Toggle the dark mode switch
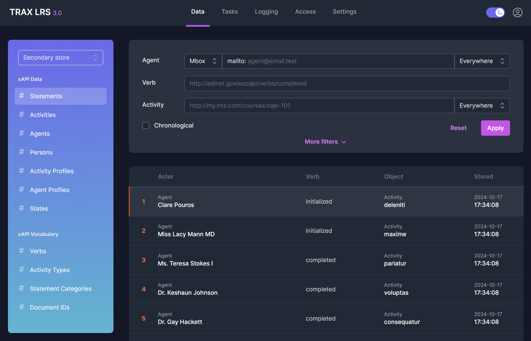 point(495,12)
